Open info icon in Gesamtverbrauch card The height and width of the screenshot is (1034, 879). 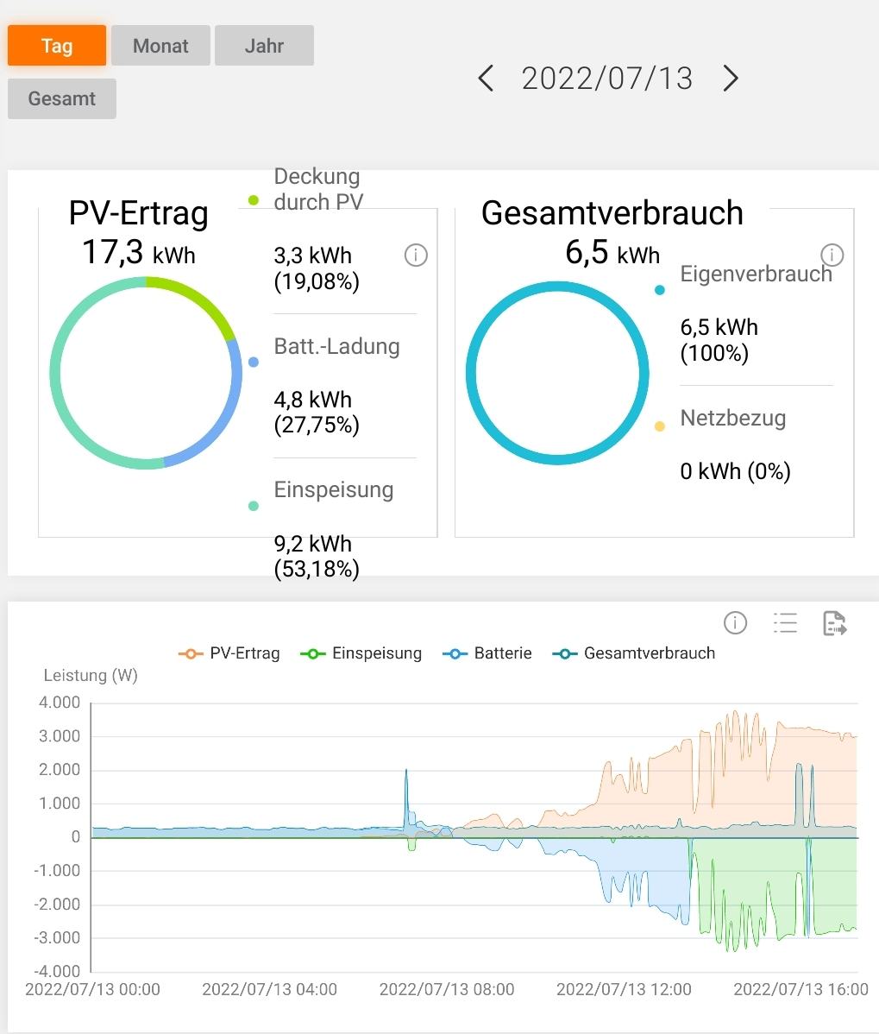[832, 254]
